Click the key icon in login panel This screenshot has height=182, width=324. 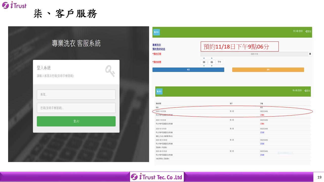pos(110,71)
